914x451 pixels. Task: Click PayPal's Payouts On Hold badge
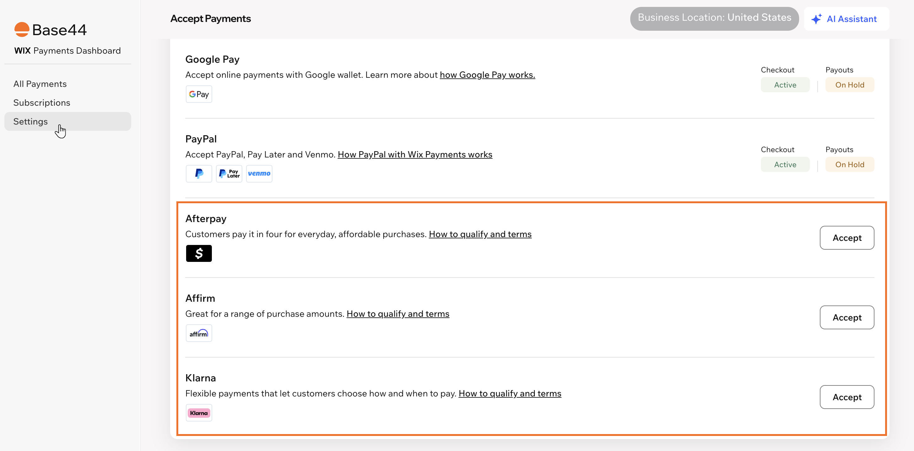(x=850, y=165)
